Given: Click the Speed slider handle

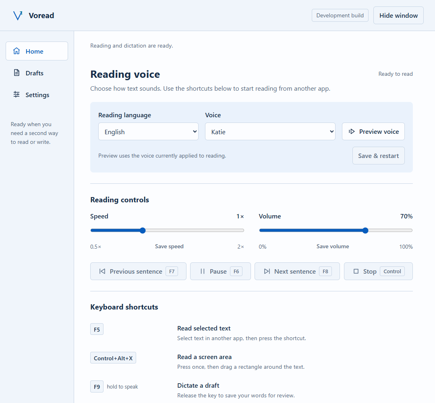Looking at the screenshot, I should [x=143, y=231].
